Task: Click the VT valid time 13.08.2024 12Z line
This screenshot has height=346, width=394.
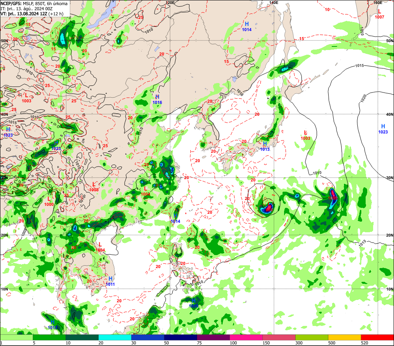Action: pyautogui.click(x=32, y=14)
